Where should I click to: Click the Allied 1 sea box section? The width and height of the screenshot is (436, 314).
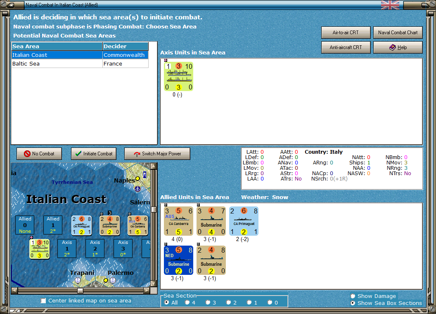click(53, 225)
